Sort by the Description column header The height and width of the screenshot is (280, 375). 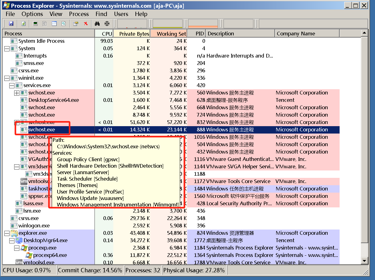(240, 34)
